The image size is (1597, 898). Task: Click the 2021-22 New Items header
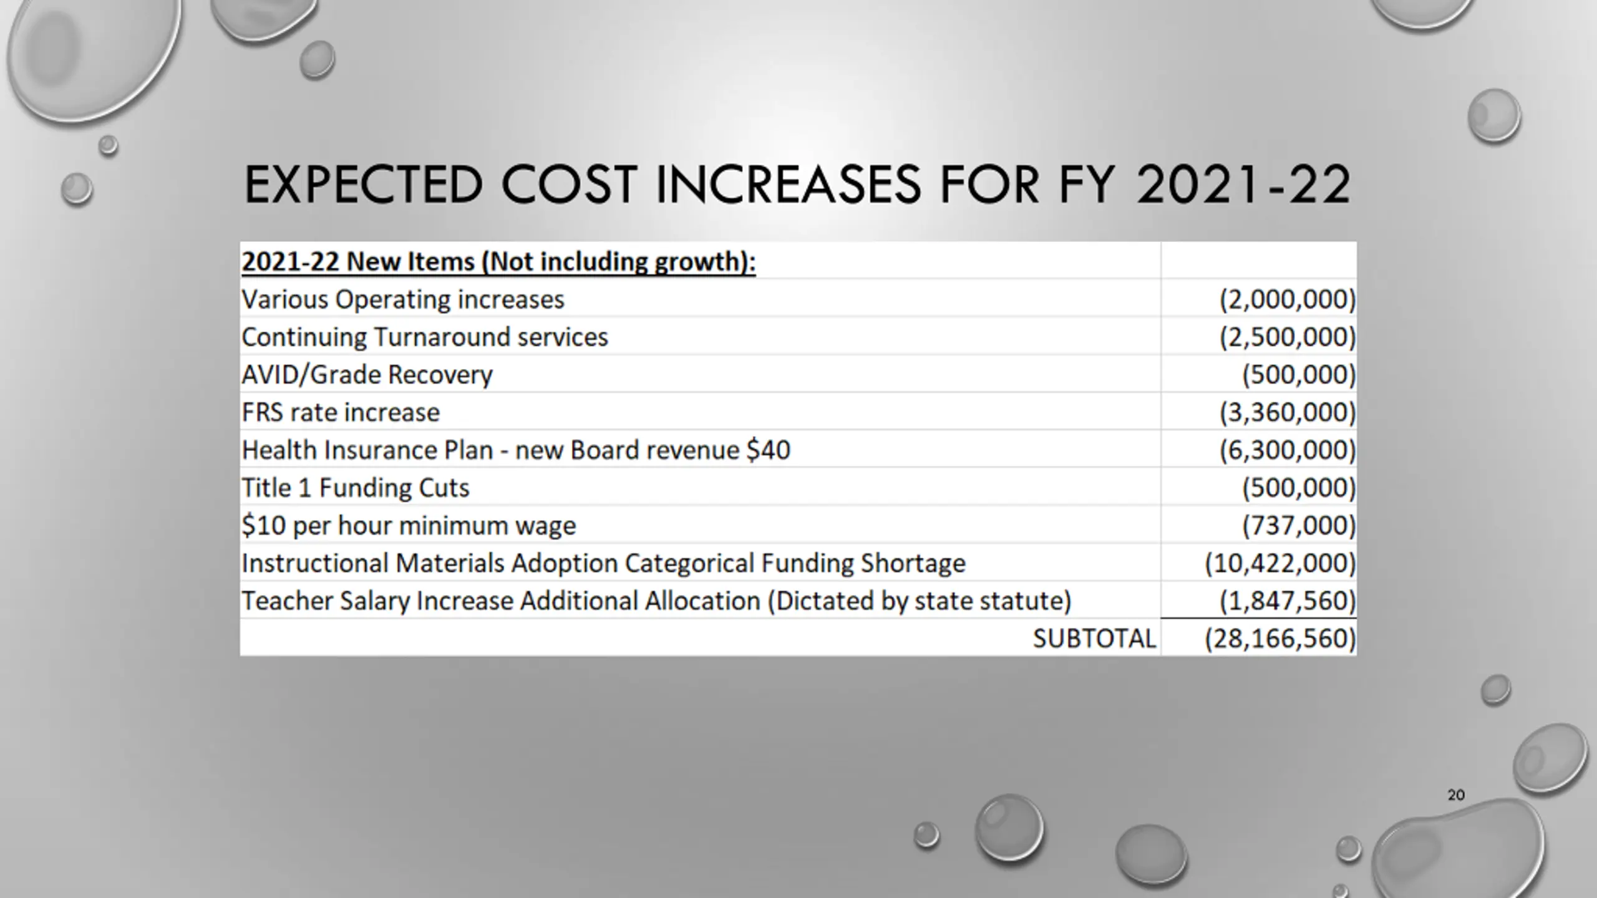tap(498, 261)
